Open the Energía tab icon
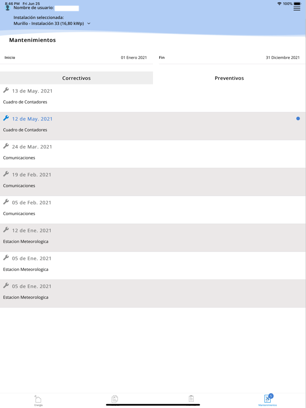The image size is (306, 408). tap(38, 400)
